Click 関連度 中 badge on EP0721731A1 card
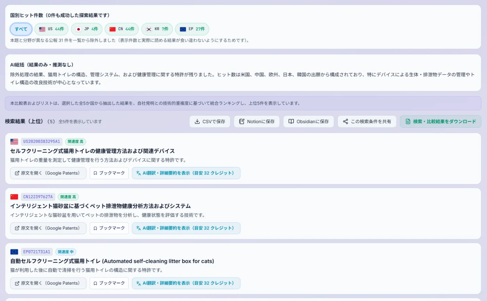The image size is (487, 301). click(x=65, y=252)
